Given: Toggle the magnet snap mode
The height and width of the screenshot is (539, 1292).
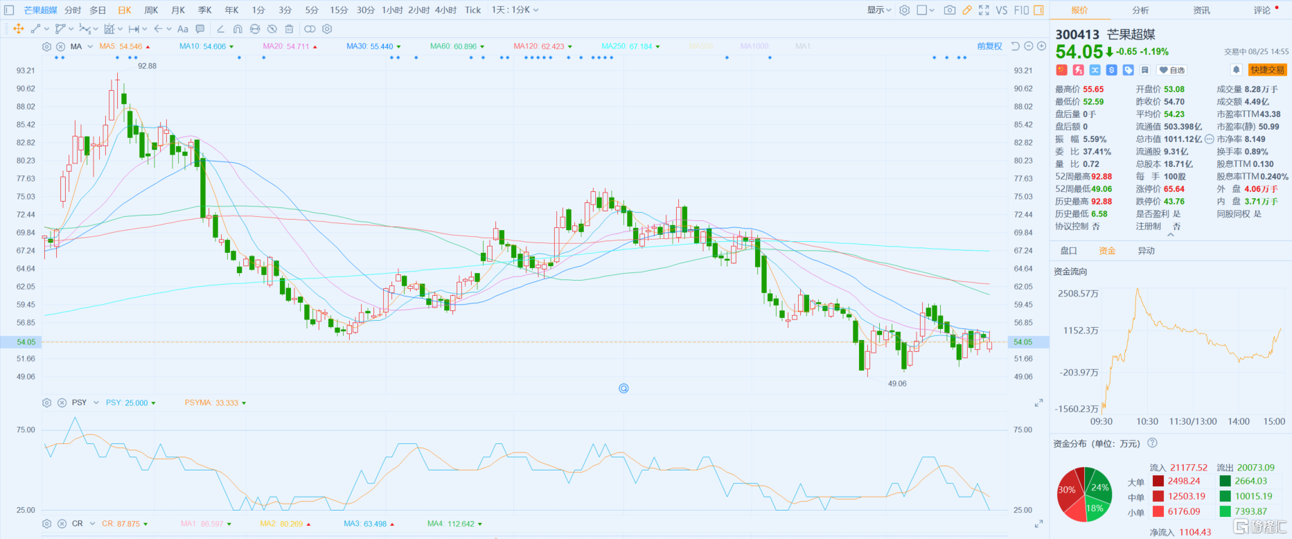Looking at the screenshot, I should pos(238,29).
